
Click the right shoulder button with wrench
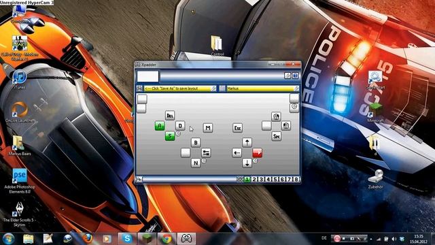pyautogui.click(x=294, y=108)
